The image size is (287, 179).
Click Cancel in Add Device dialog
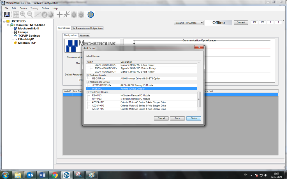tap(161, 118)
